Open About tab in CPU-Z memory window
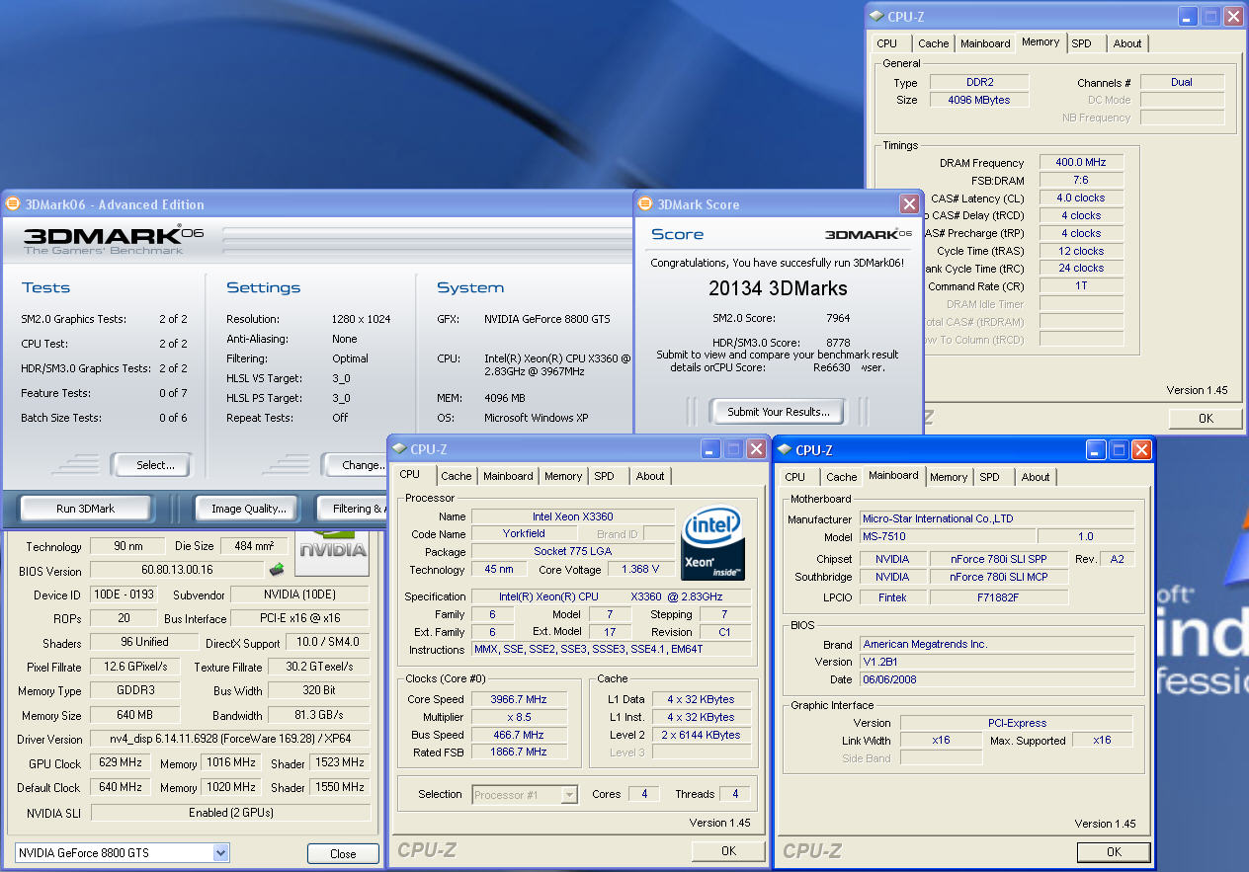Image resolution: width=1249 pixels, height=872 pixels. click(x=1127, y=43)
